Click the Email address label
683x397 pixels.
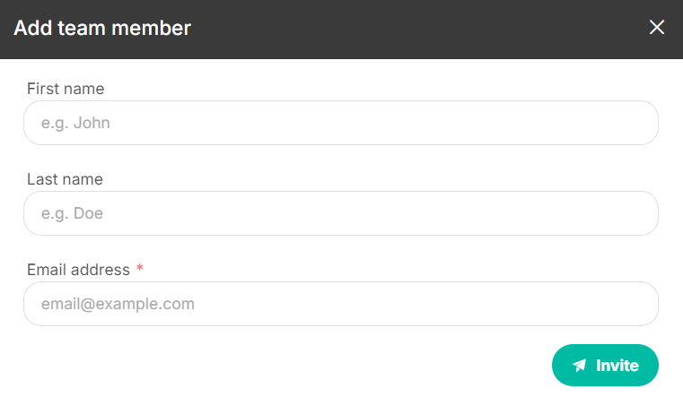pyautogui.click(x=78, y=270)
